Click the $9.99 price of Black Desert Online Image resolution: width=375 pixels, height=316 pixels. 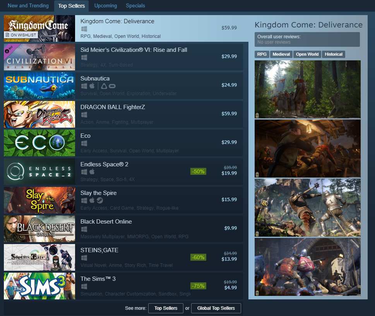[x=231, y=228]
